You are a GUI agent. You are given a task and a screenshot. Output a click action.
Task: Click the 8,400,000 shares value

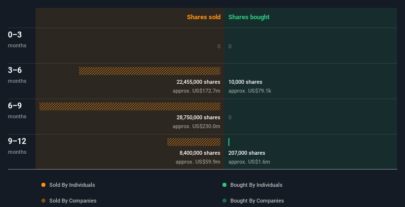tap(200, 153)
